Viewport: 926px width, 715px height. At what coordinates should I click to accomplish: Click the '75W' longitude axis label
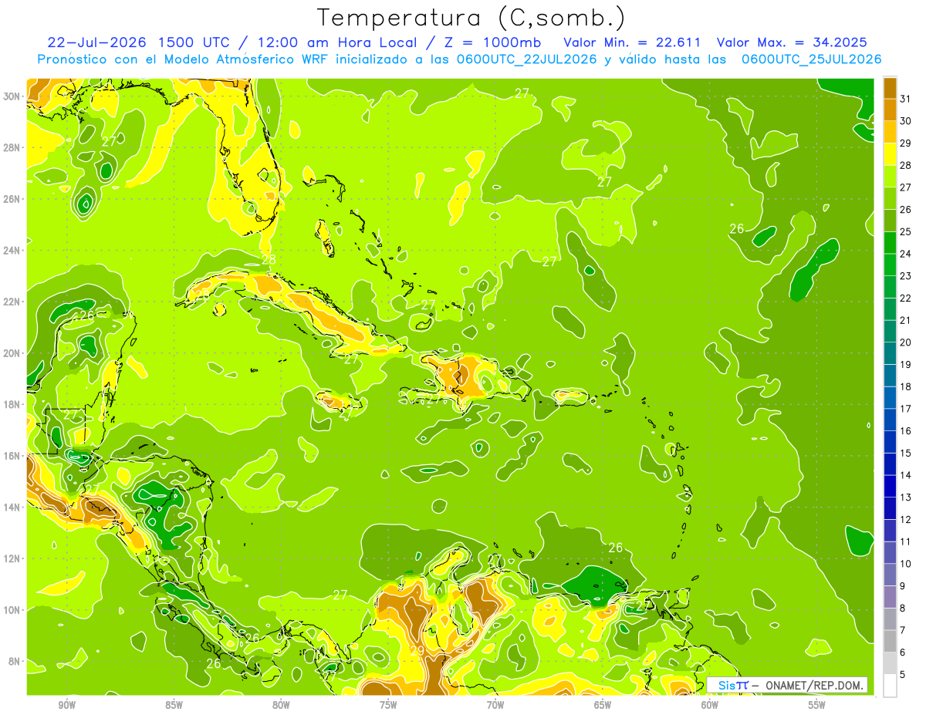coord(388,705)
